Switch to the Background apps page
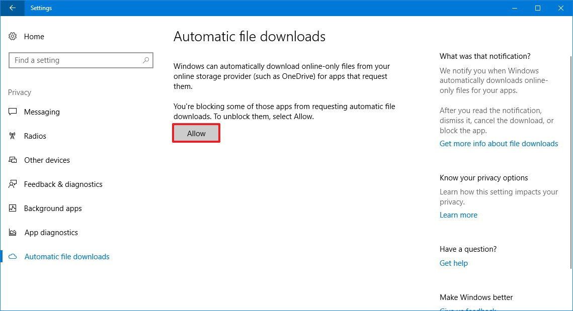Screen dimensions: 573x311 click(x=53, y=208)
